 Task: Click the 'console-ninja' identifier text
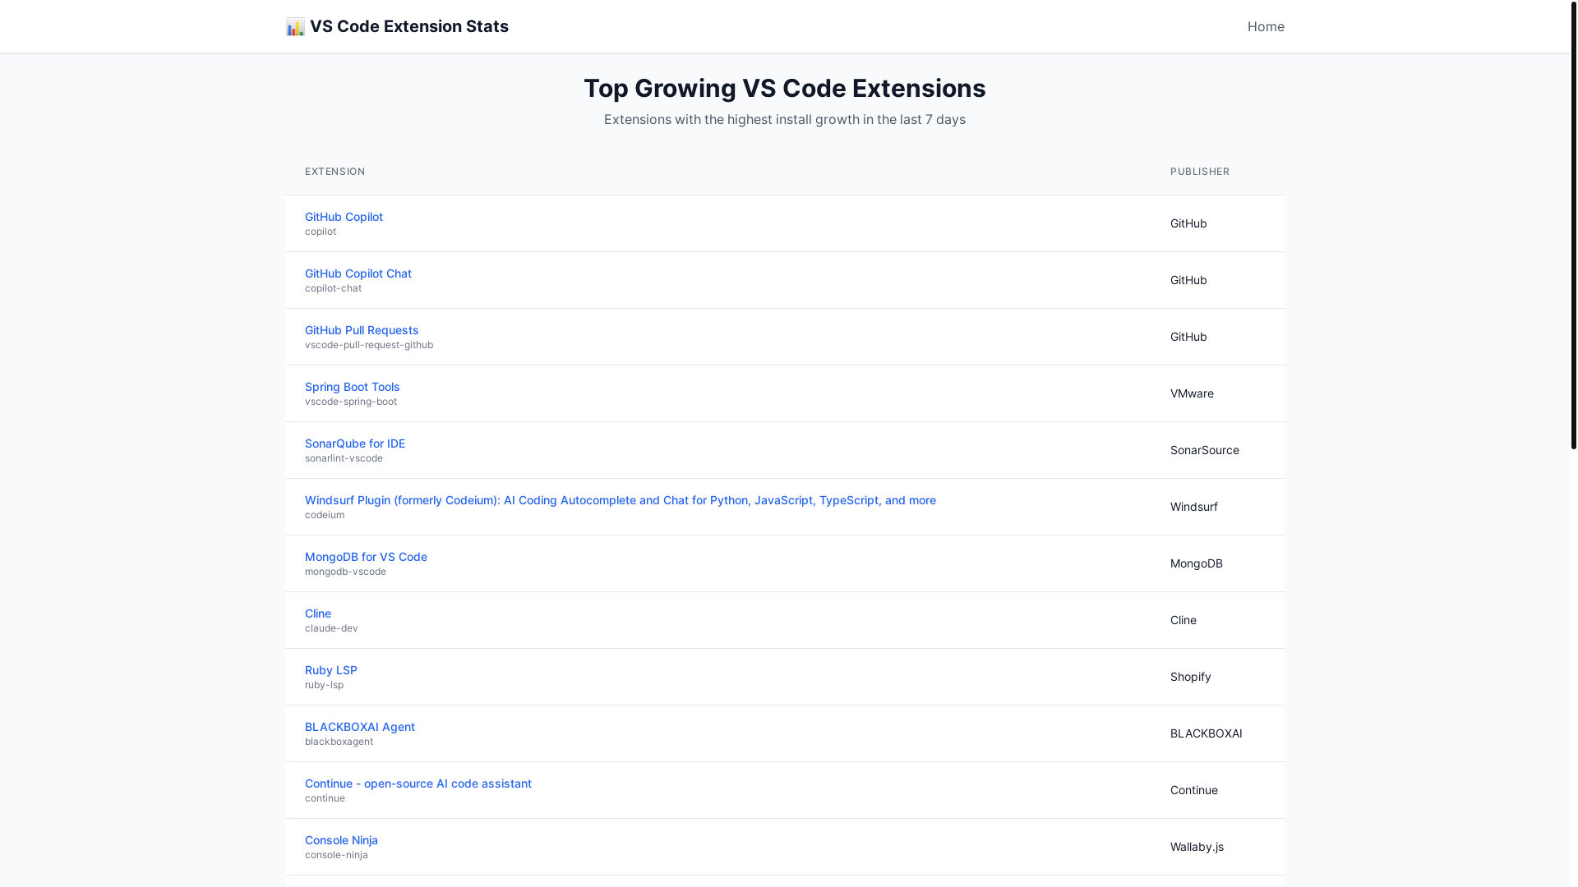(x=336, y=855)
